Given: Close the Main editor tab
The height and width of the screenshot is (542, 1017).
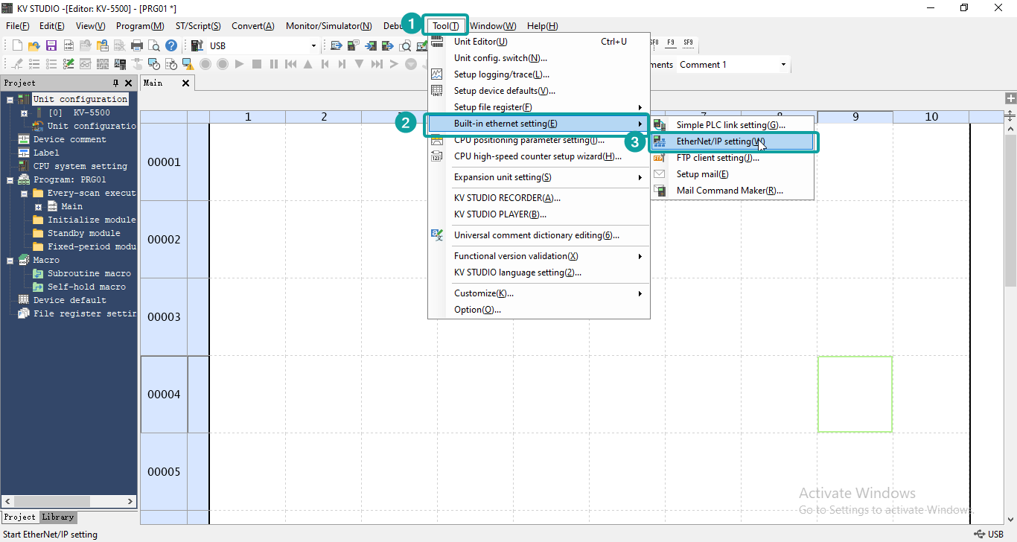Looking at the screenshot, I should [x=185, y=83].
